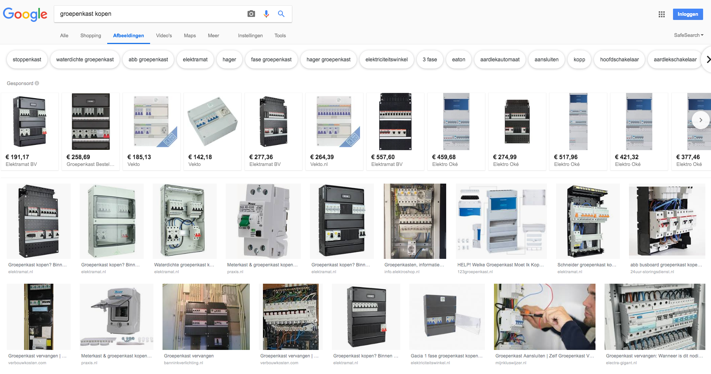Open the 'Groepenkast Aansluiten' mijnkluswijzer.nl link
Image resolution: width=711 pixels, height=374 pixels.
click(x=544, y=356)
